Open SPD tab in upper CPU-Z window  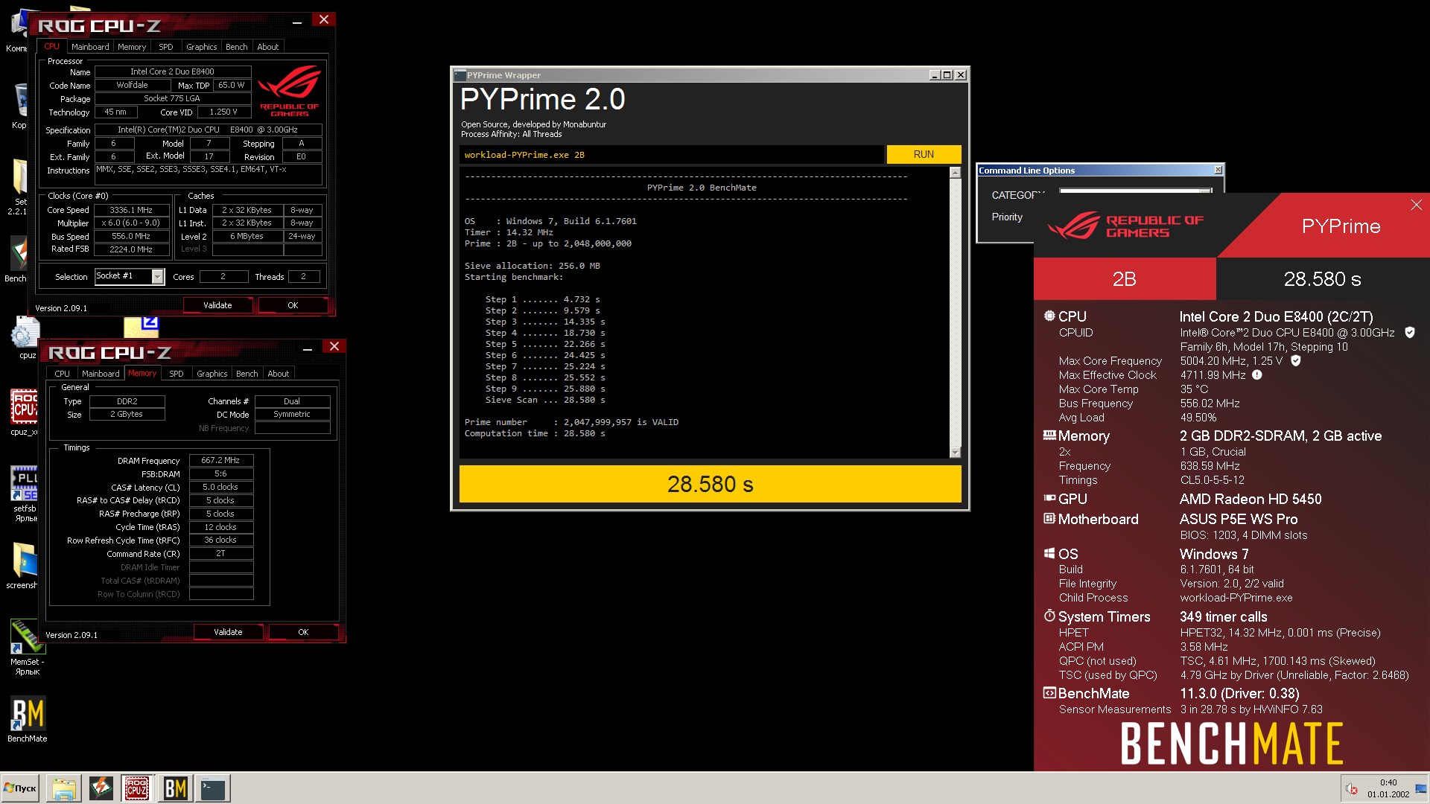tap(166, 47)
